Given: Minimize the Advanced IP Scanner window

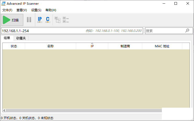Looking at the screenshot, I should click(x=164, y=4).
